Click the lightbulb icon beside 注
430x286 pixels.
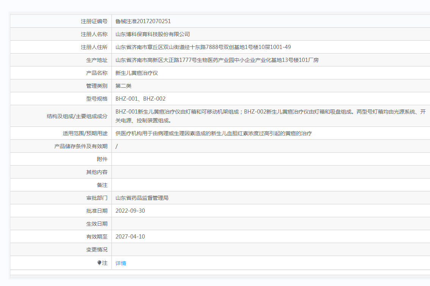(99, 263)
